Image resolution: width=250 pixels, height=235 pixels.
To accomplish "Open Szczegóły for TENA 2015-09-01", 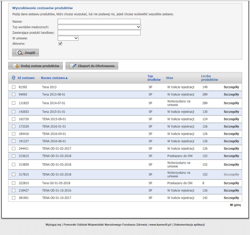I will pyautogui.click(x=231, y=119).
